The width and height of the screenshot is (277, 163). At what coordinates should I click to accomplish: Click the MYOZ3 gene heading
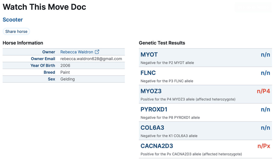[x=151, y=91]
